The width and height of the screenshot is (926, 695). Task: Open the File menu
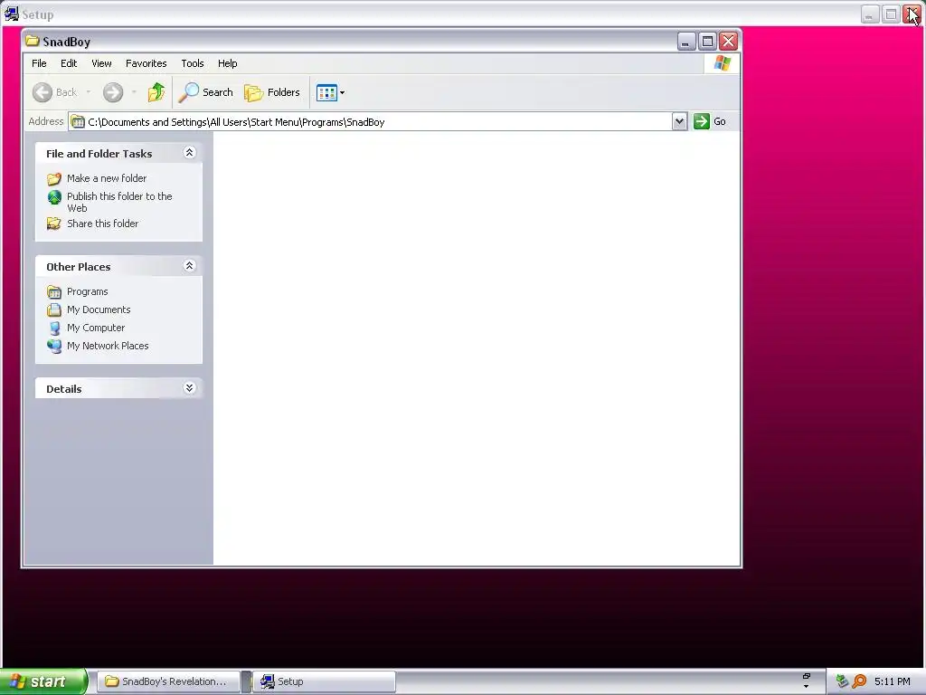point(39,63)
